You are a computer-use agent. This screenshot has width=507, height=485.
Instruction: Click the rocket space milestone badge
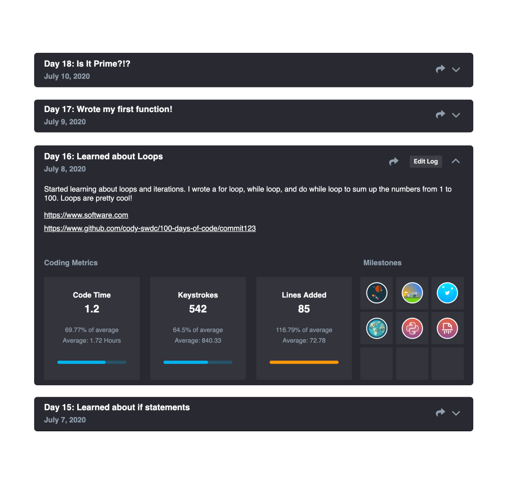[376, 293]
